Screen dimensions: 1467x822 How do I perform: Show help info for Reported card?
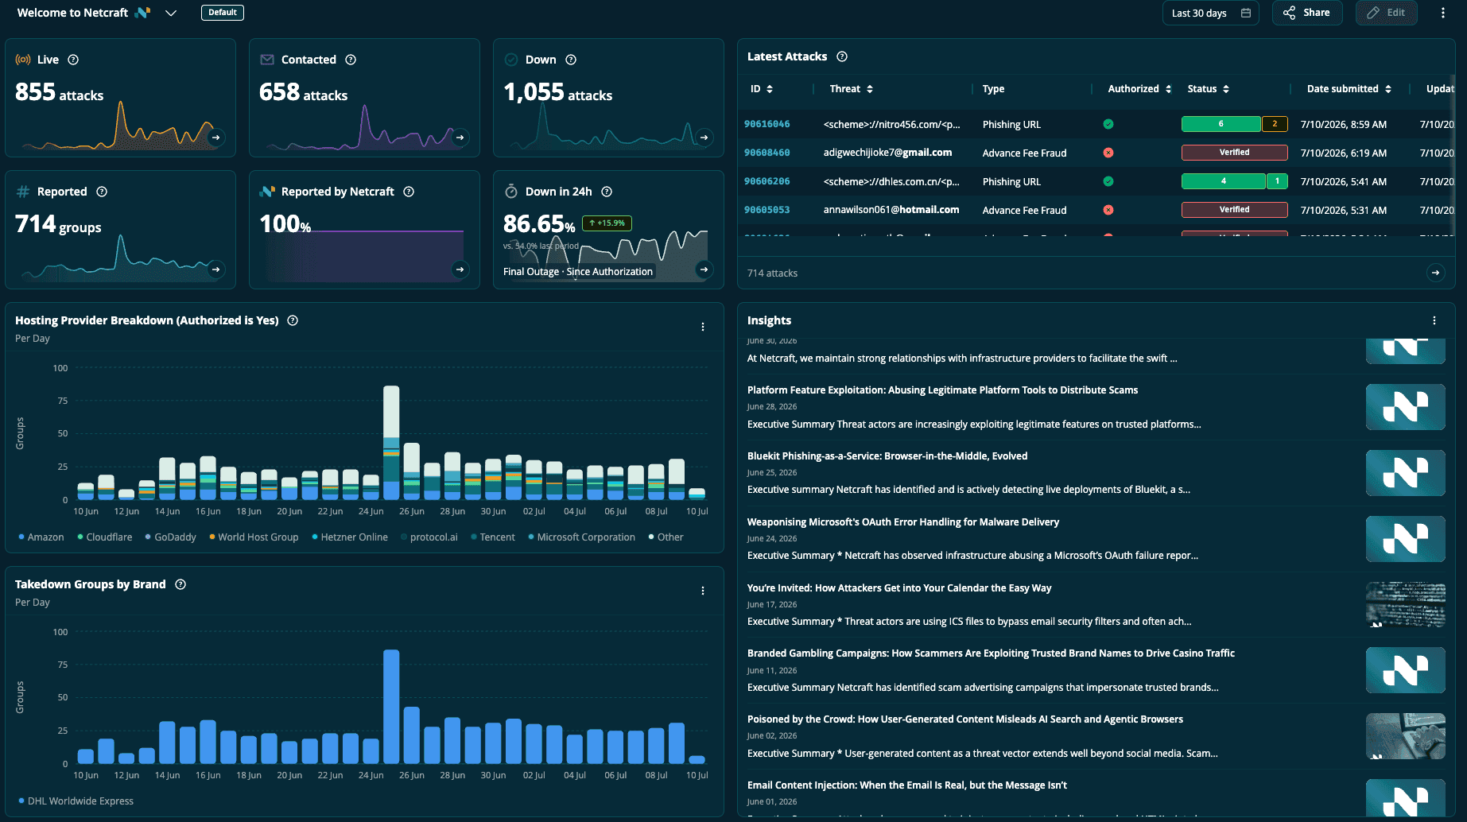(x=102, y=192)
